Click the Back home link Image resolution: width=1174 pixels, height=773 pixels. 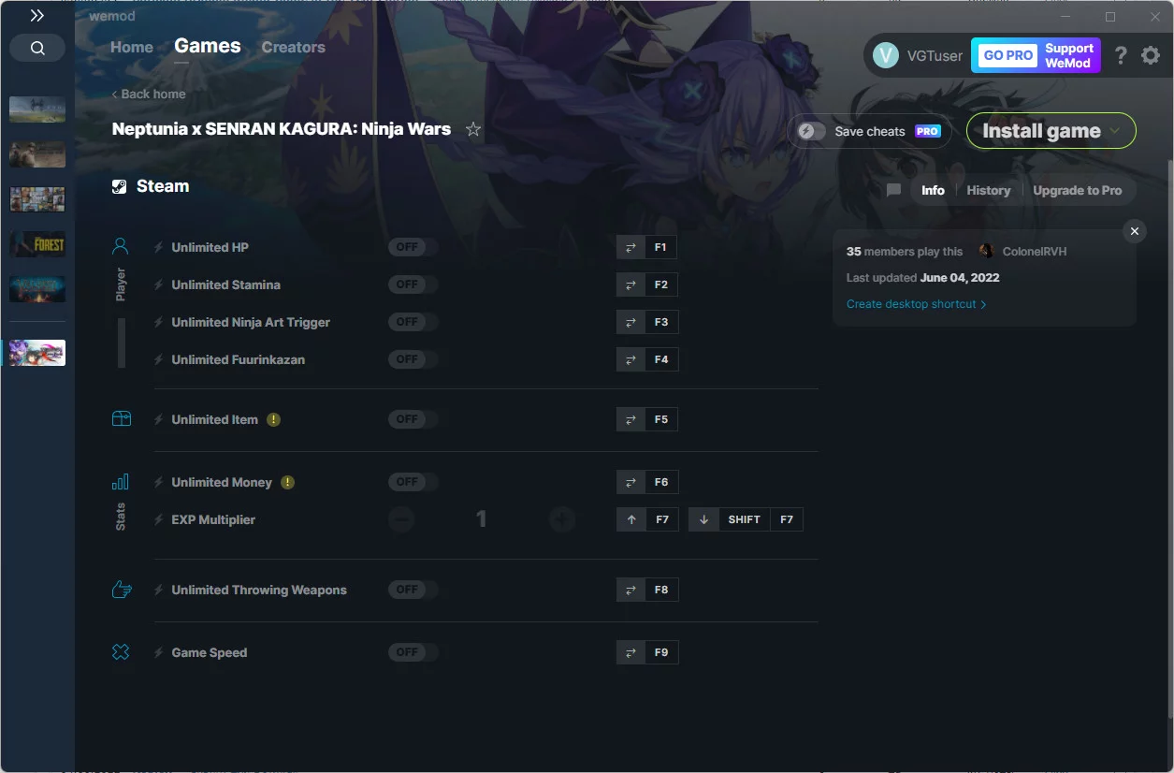click(x=149, y=94)
